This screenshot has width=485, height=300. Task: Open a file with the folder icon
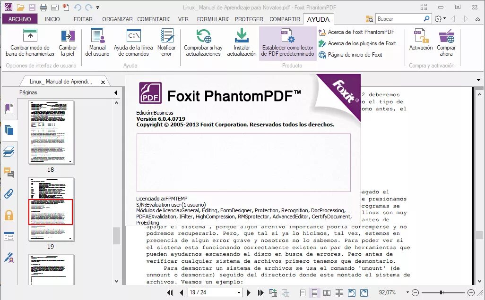(20, 7)
